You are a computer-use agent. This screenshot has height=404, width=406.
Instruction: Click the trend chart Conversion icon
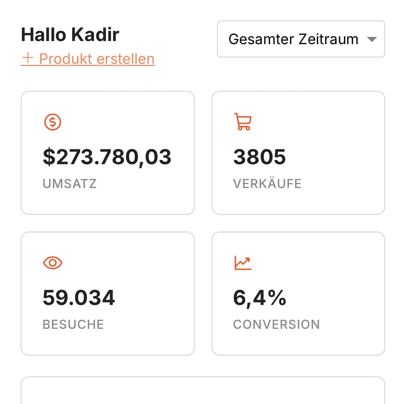243,263
